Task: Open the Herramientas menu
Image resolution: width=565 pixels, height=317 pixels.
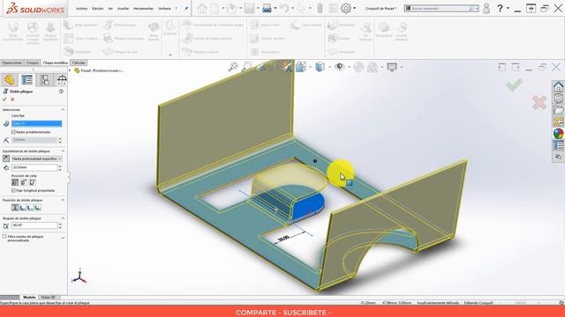Action: pos(143,8)
